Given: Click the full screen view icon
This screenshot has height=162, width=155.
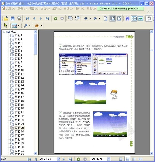Looking at the screenshot, I should (141, 18).
